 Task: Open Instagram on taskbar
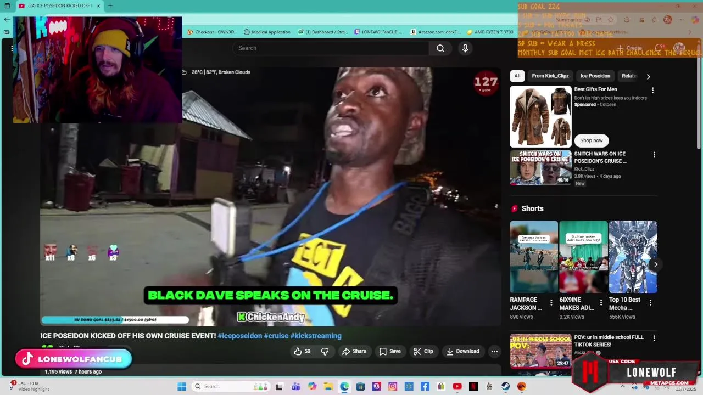pyautogui.click(x=393, y=386)
